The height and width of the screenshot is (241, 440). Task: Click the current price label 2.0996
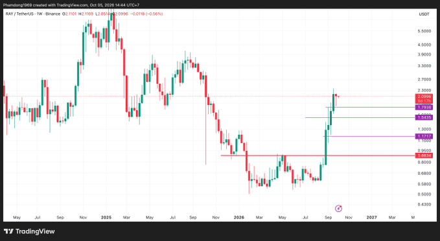click(424, 97)
